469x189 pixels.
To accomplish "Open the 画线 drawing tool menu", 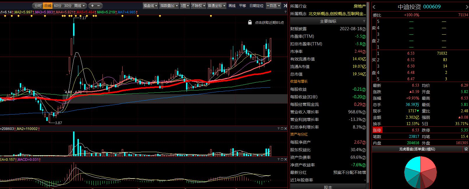I will coord(232,6).
